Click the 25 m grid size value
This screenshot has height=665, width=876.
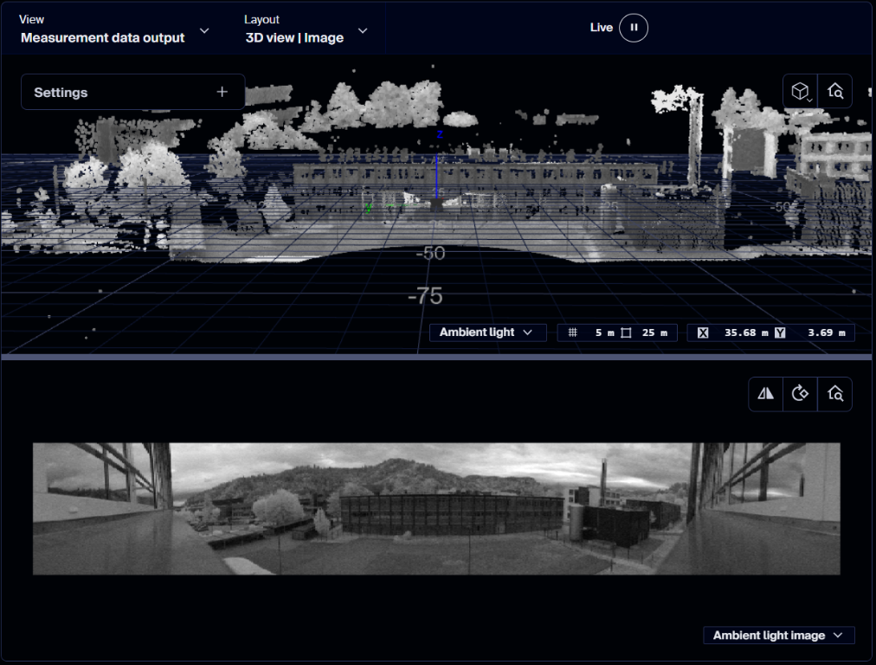(654, 333)
